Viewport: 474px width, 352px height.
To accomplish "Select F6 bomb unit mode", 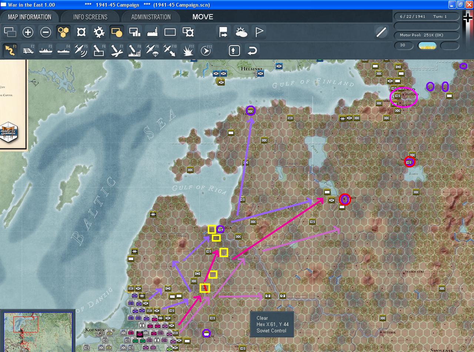I will 99,50.
